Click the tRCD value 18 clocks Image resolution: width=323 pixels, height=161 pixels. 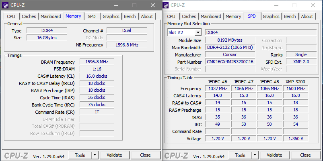pos(97,83)
